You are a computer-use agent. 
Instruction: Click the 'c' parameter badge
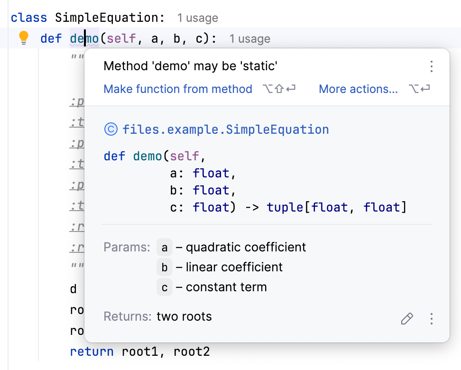point(164,287)
